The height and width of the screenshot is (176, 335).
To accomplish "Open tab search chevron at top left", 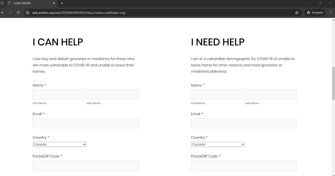I will tap(2, 3).
